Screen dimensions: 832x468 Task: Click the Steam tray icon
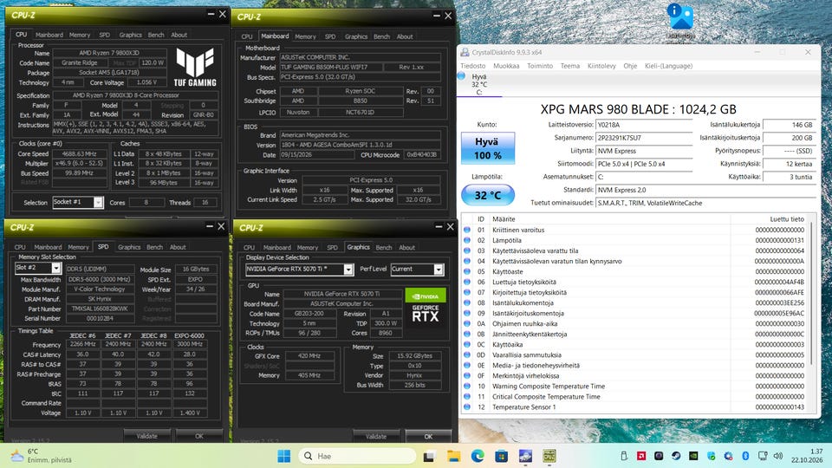tap(676, 456)
